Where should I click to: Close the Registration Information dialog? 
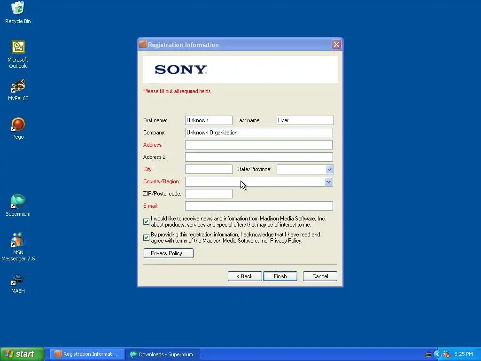tap(336, 45)
